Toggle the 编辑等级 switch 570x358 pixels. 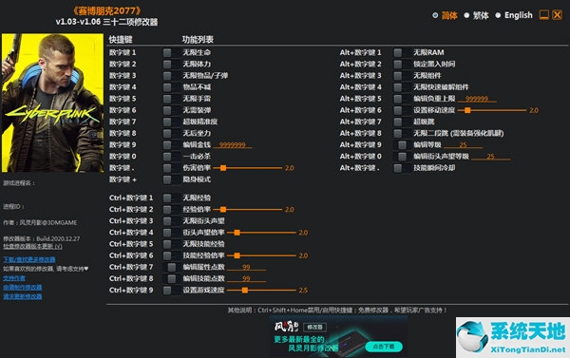point(402,145)
